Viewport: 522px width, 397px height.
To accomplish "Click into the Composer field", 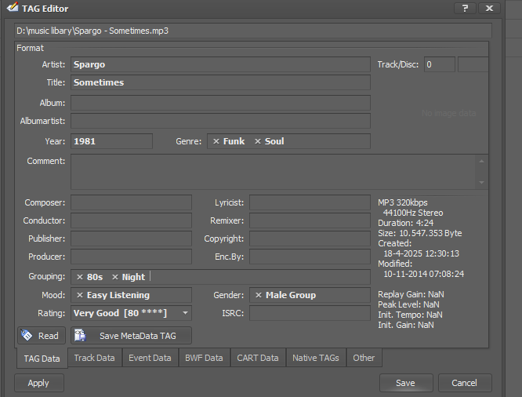I will [131, 203].
